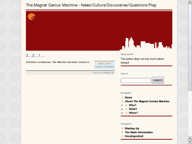
Task: Click the search button
Action: point(158,80)
